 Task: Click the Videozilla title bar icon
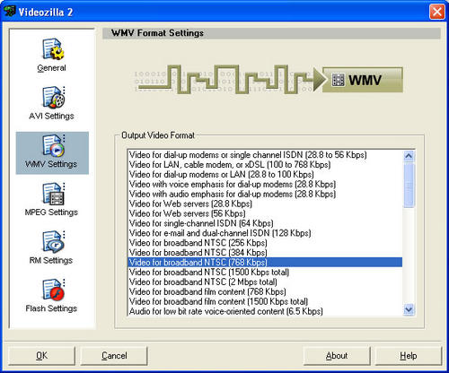[x=9, y=12]
